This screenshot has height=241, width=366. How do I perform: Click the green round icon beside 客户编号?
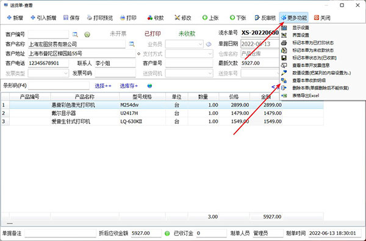87,35
